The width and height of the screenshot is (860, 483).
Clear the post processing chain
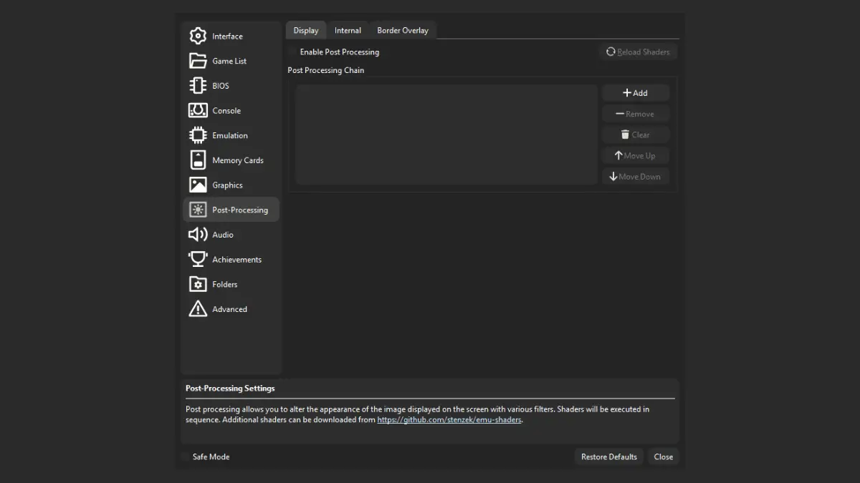pyautogui.click(x=636, y=135)
